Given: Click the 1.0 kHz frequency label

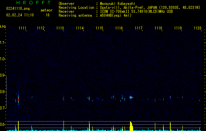Looking at the screenshot, I should click(3, 59).
